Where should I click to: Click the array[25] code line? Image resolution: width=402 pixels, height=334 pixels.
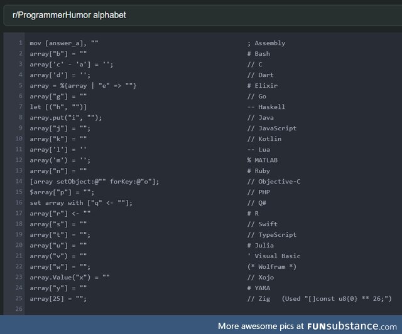click(x=58, y=299)
